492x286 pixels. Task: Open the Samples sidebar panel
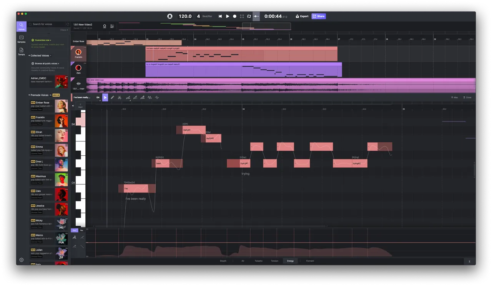(x=21, y=39)
